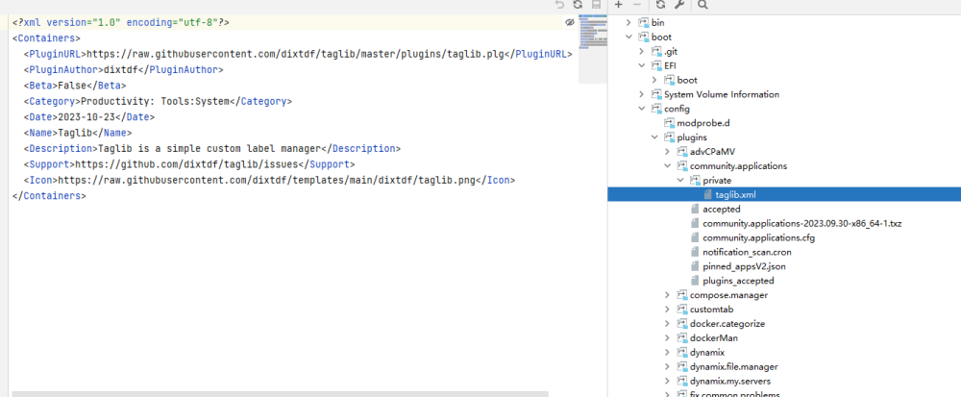Click the customtab folder icon
Screen dimensions: 961x397
[x=682, y=310]
